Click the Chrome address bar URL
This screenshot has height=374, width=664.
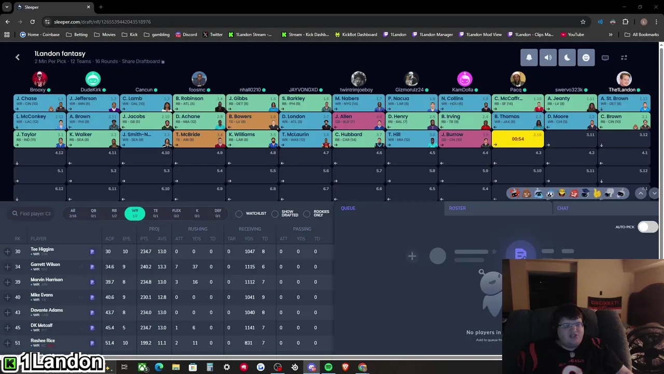(102, 22)
